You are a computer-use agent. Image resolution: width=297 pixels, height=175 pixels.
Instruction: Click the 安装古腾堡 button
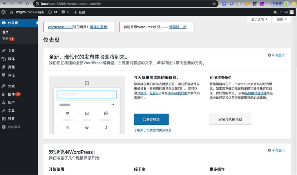pyautogui.click(x=151, y=119)
